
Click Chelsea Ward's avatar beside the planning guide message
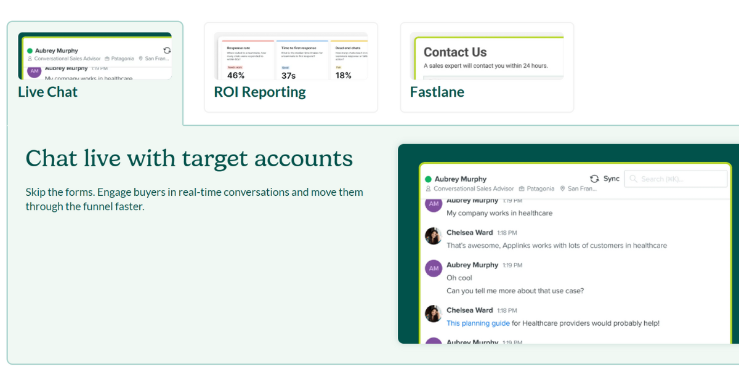point(434,313)
